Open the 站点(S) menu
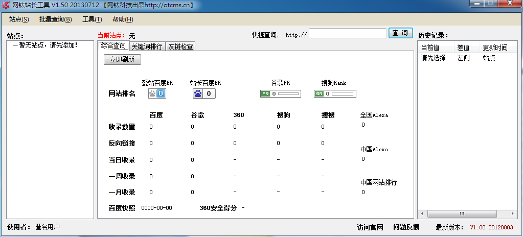 (x=19, y=19)
